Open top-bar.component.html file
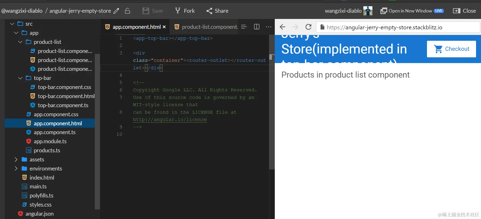 pos(66,96)
